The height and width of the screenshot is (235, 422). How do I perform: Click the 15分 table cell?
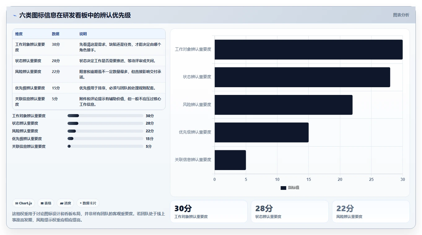56,88
